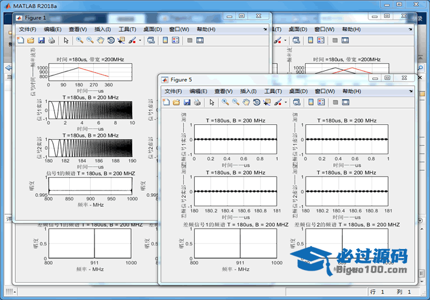This screenshot has width=430, height=300.
Task: Select Zoom In tool in Figure 5
Action: click(x=225, y=103)
